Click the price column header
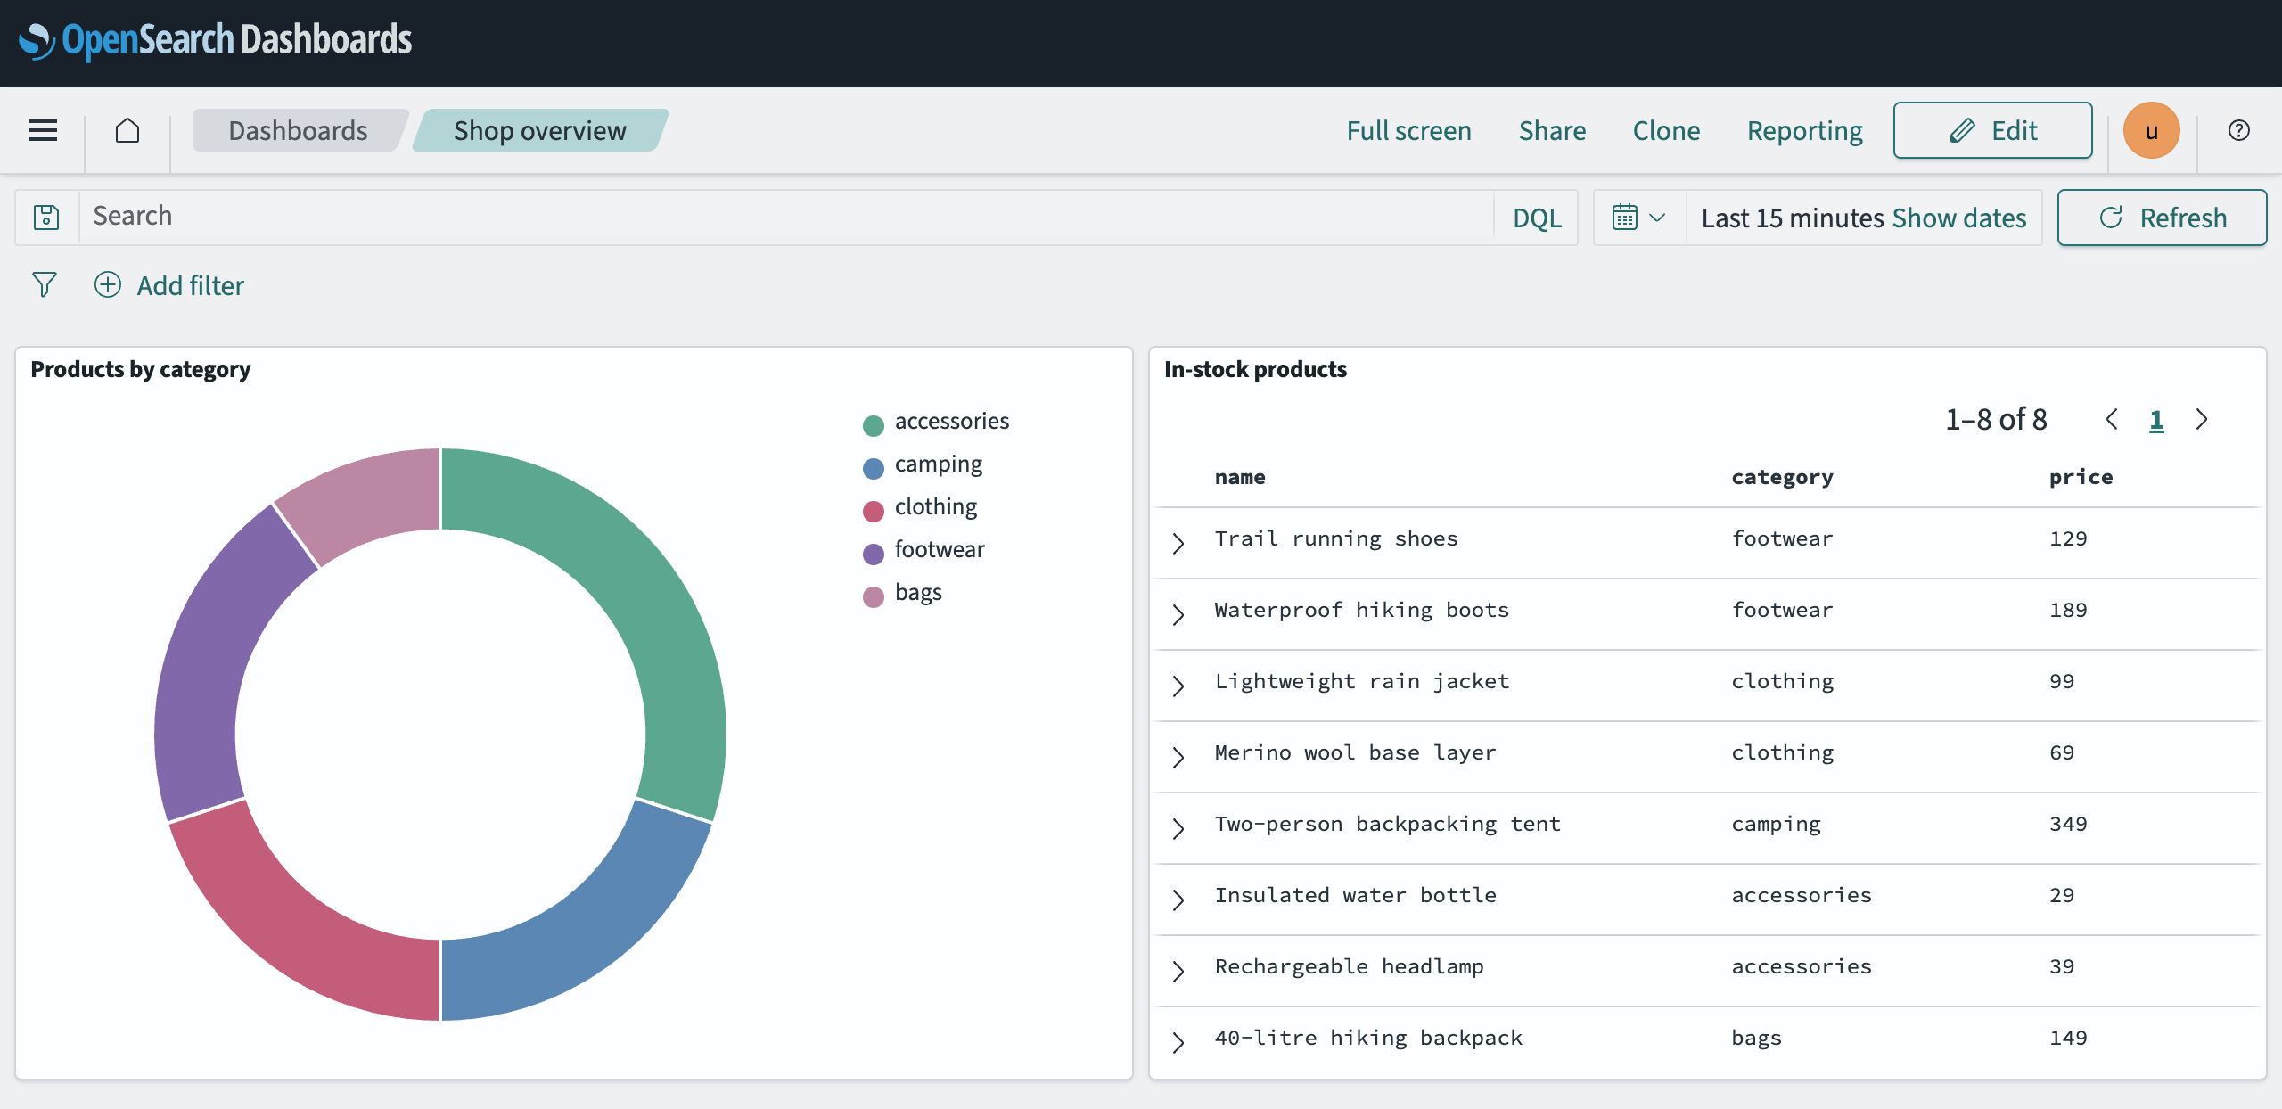Screen dimensions: 2282x1109 (x=2081, y=477)
